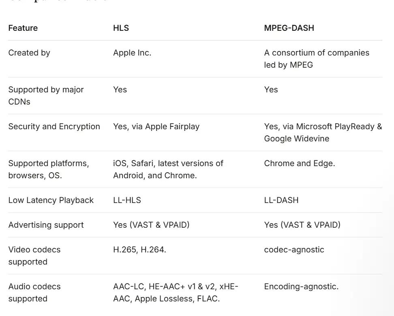Click the 'Encoding-agnostic.' cell
Screen dimensions: 394x316
coord(301,286)
